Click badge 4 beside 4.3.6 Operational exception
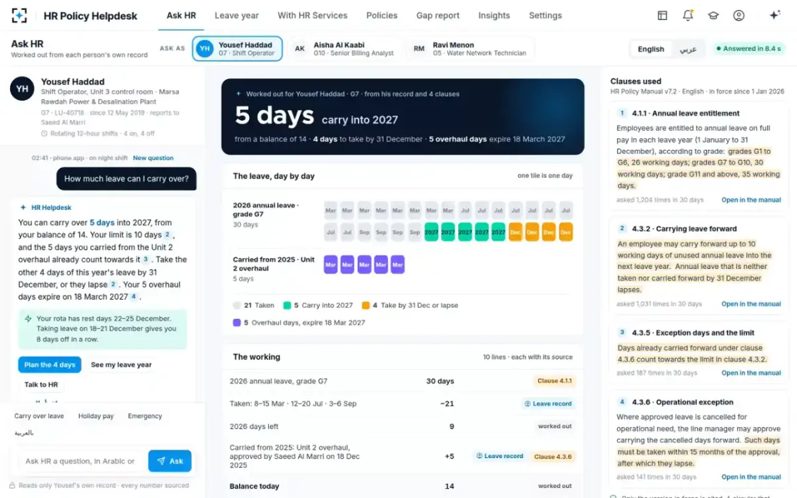 [622, 402]
